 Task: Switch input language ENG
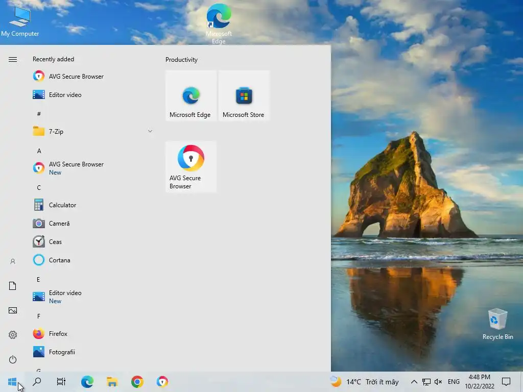click(454, 382)
